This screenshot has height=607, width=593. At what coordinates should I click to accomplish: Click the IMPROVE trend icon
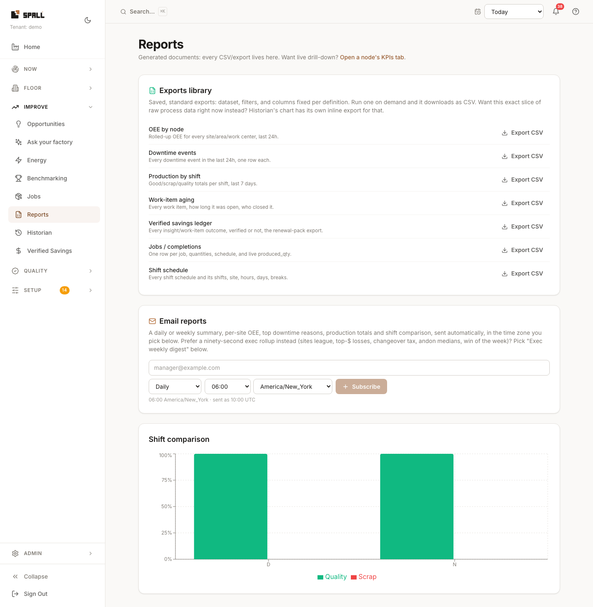15,107
